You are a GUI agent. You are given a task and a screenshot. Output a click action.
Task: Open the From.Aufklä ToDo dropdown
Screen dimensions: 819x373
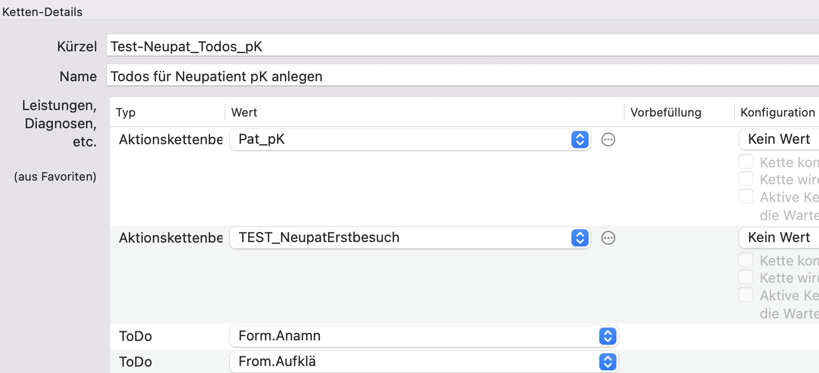coord(424,362)
